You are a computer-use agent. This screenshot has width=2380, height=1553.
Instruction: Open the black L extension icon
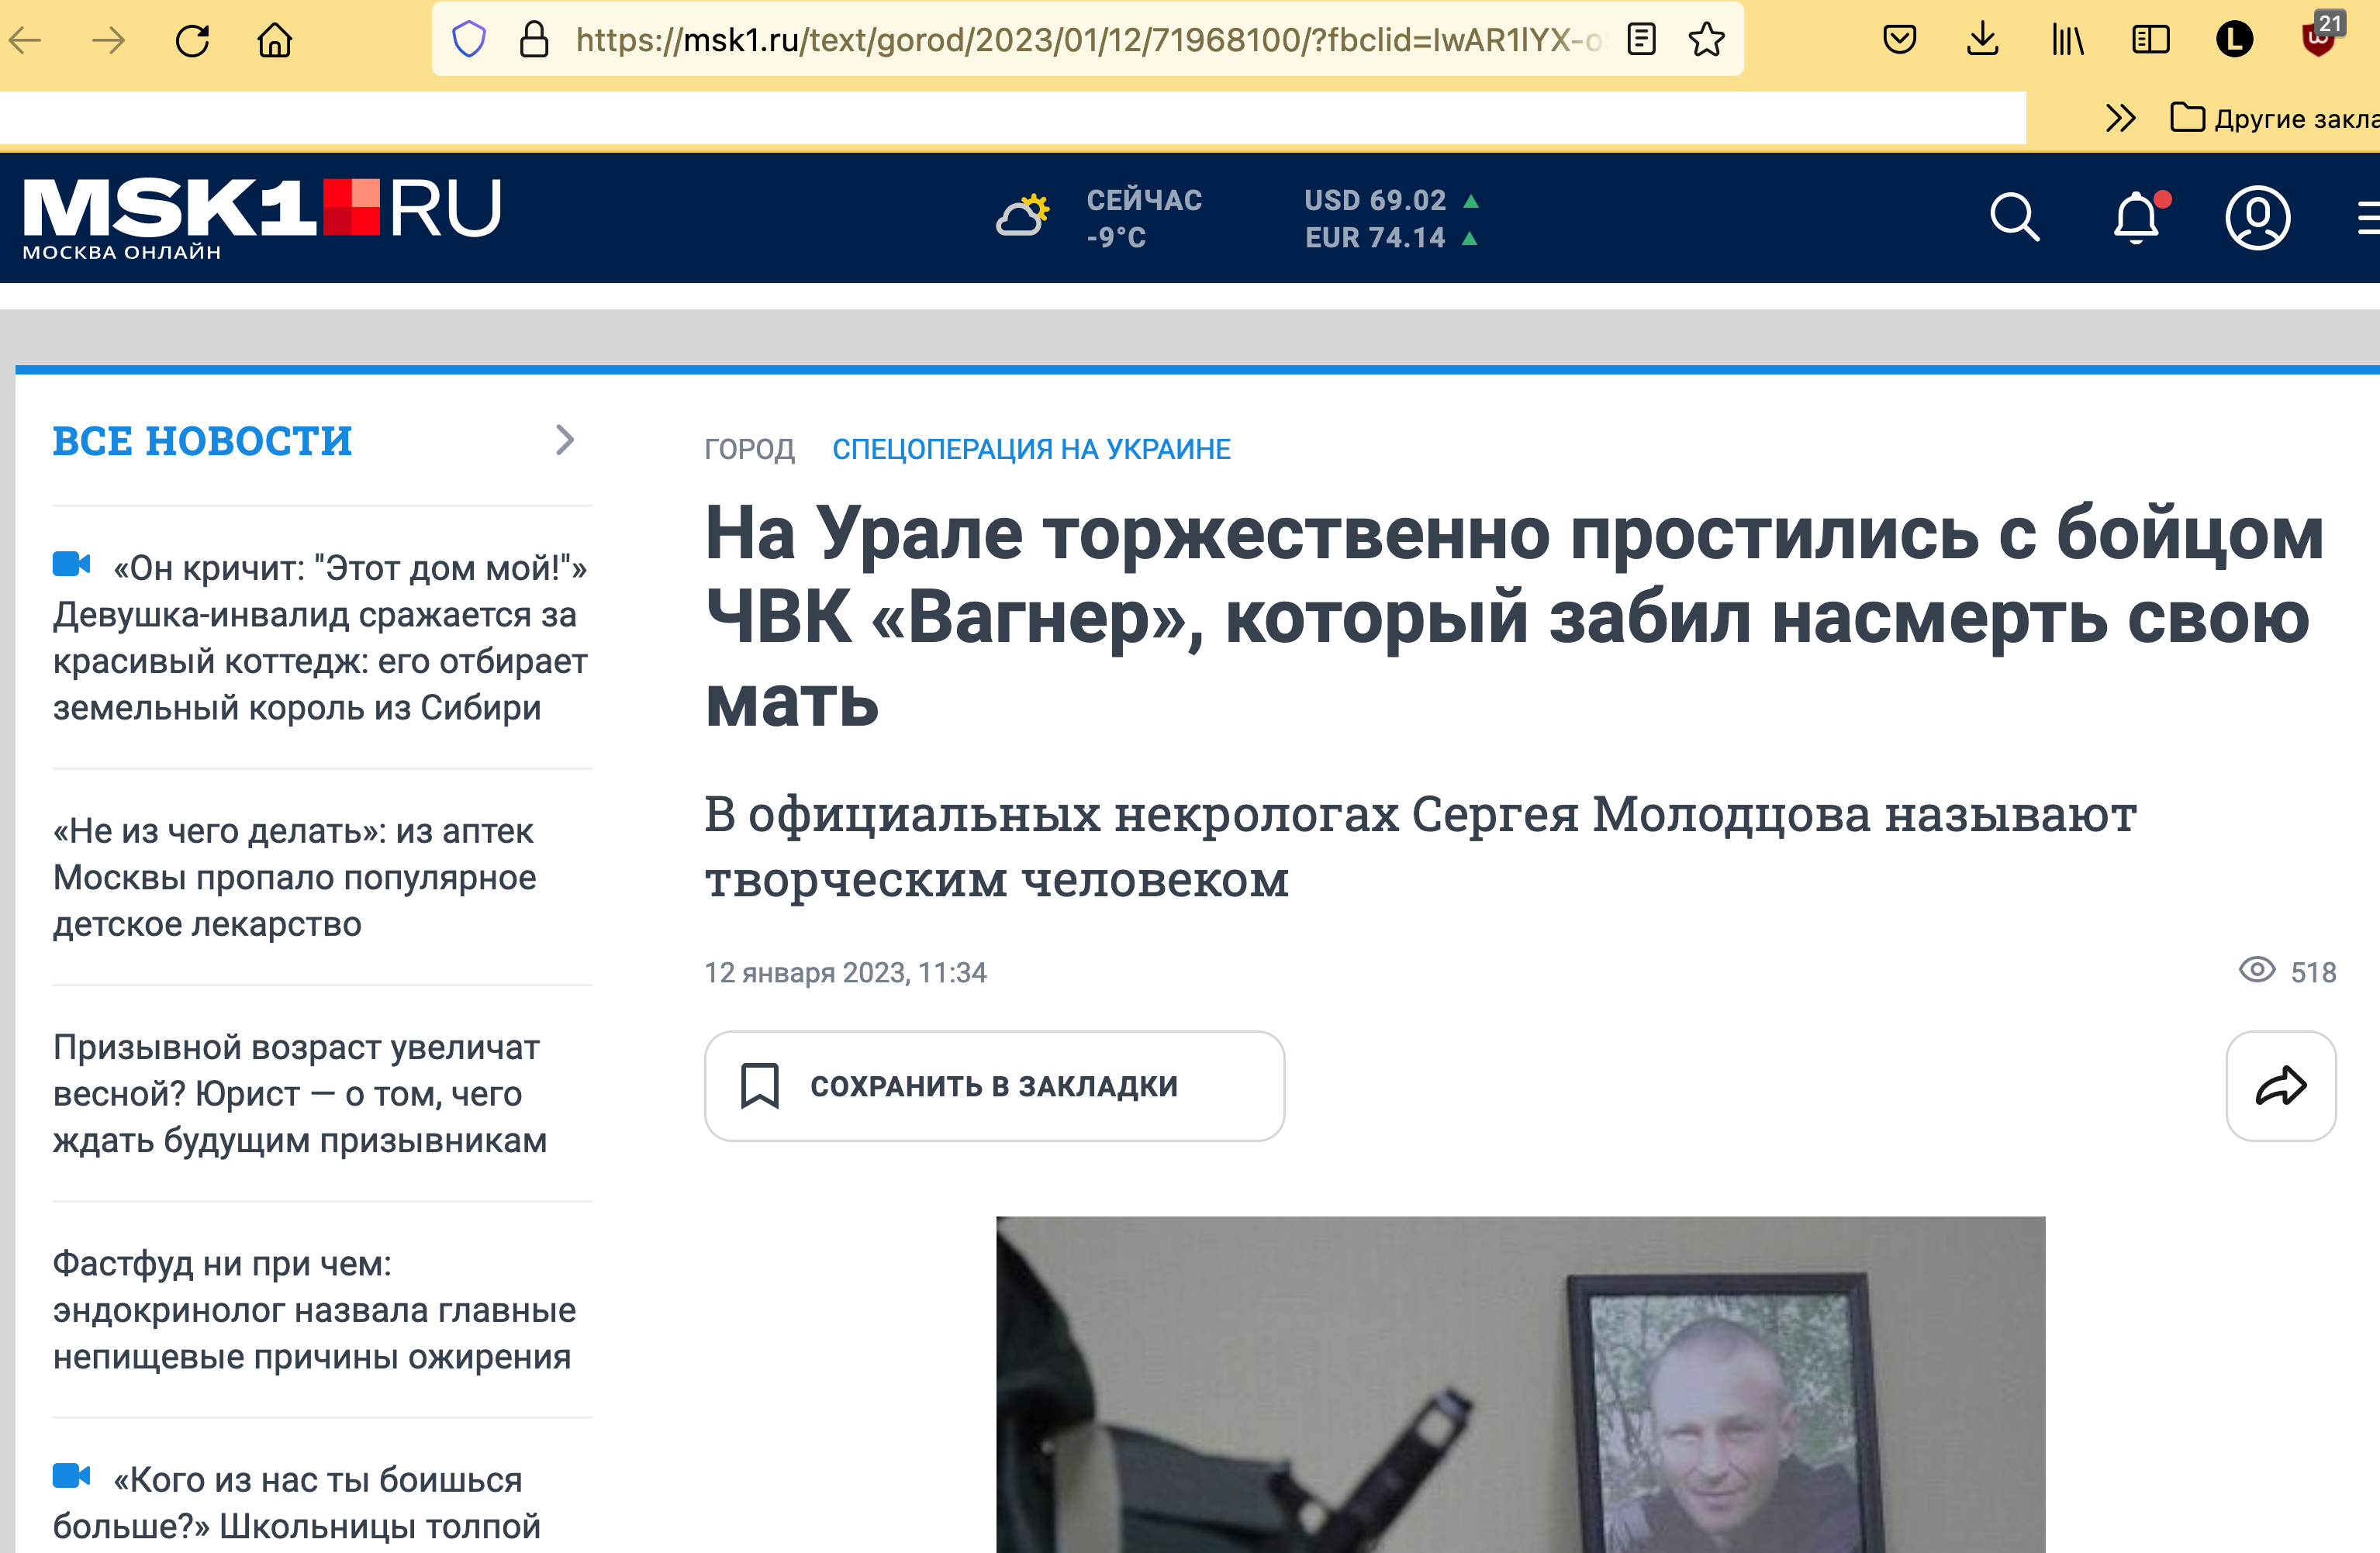pyautogui.click(x=2234, y=40)
